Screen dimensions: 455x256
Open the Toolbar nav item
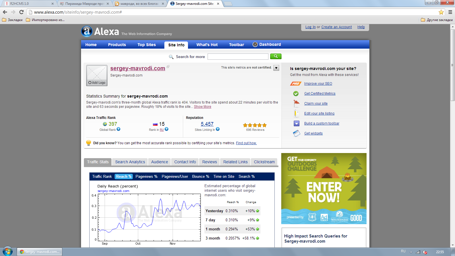(x=237, y=45)
